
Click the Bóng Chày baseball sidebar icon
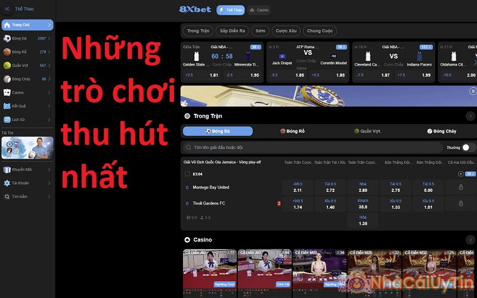click(7, 79)
